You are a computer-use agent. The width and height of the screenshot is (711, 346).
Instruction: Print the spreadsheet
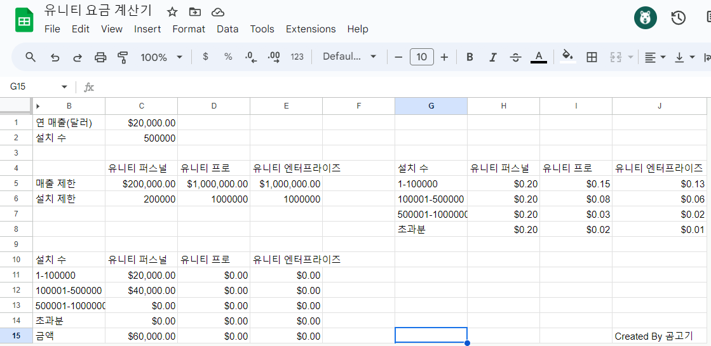(100, 57)
